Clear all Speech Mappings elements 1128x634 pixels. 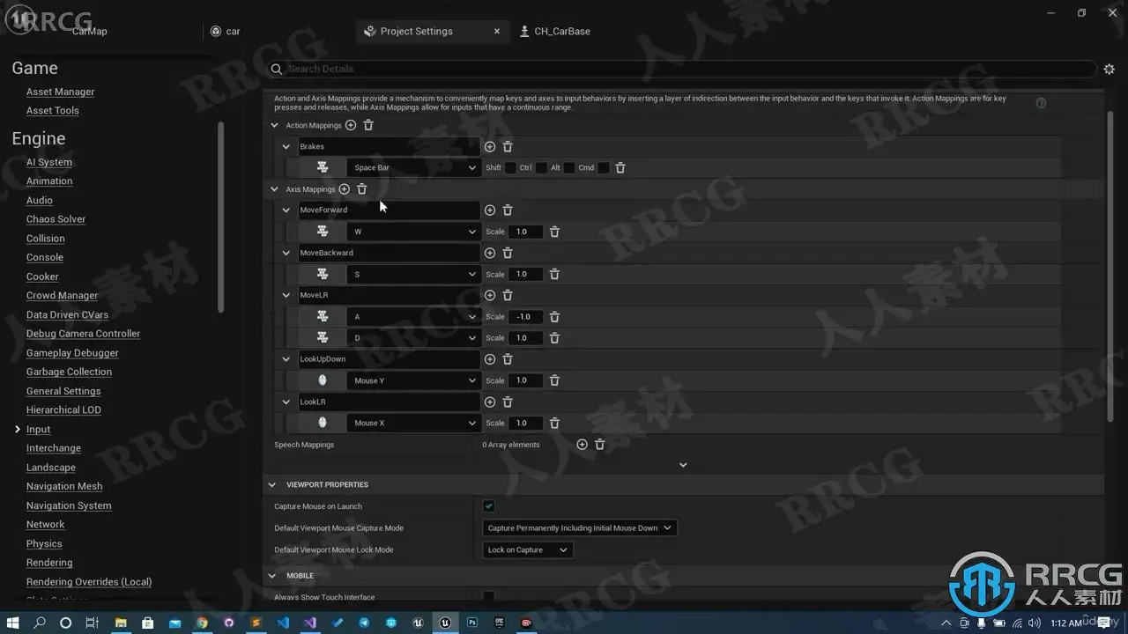(x=600, y=445)
